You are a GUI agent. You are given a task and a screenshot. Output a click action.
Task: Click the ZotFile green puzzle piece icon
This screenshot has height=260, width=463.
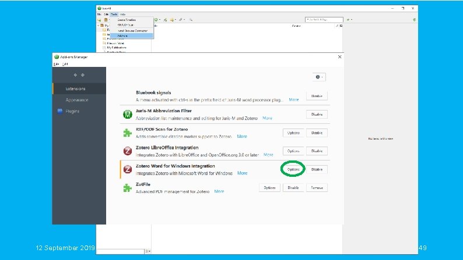click(128, 187)
